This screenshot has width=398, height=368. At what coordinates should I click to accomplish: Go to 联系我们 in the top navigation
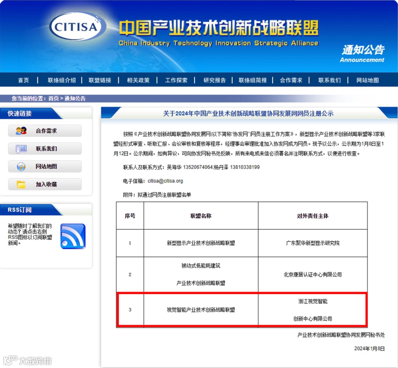tap(329, 80)
